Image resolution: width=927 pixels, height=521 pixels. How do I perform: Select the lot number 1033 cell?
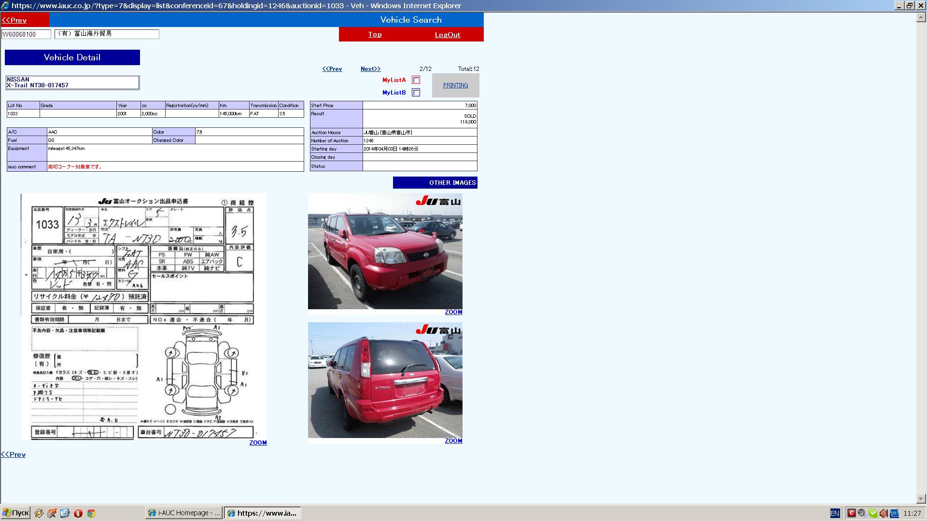[23, 114]
